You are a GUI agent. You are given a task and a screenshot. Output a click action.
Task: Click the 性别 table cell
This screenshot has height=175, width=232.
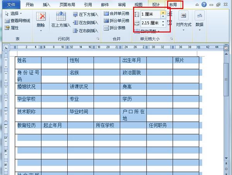(81, 63)
